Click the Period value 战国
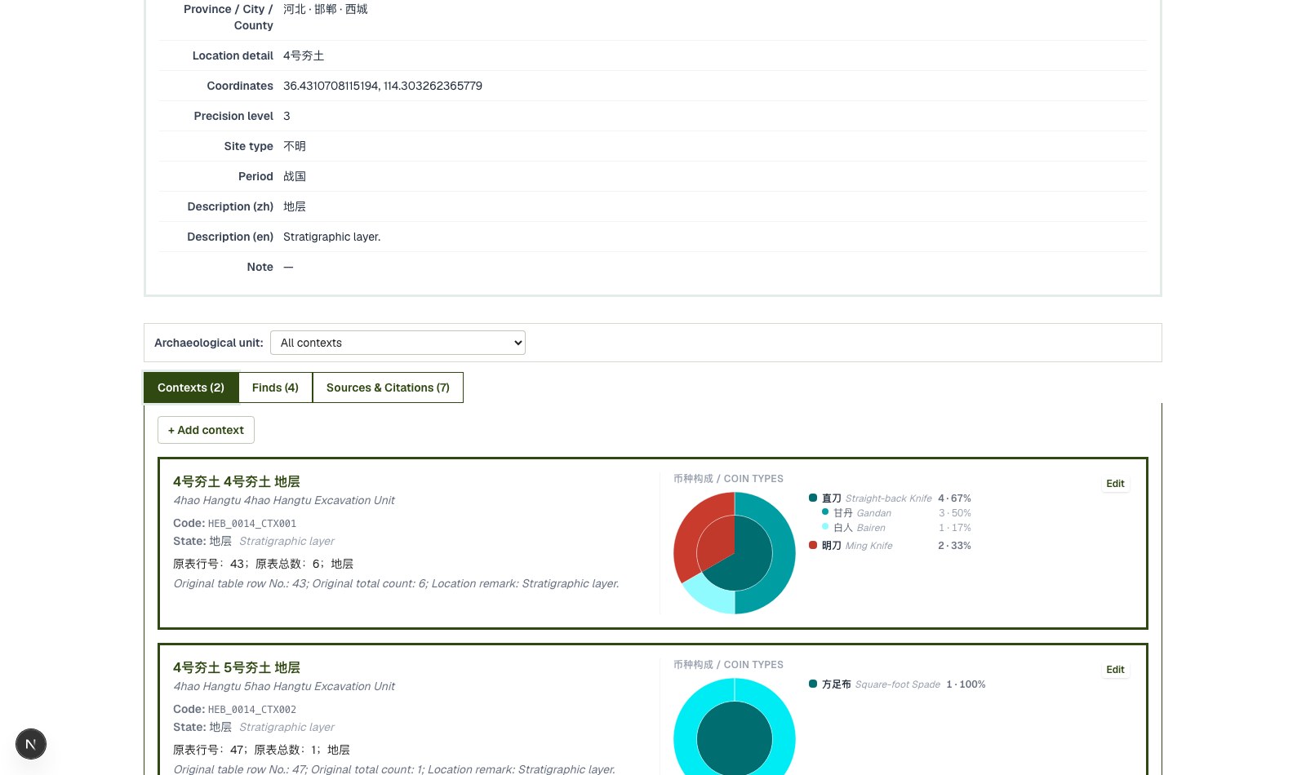Viewport: 1306px width, 775px height. click(295, 176)
